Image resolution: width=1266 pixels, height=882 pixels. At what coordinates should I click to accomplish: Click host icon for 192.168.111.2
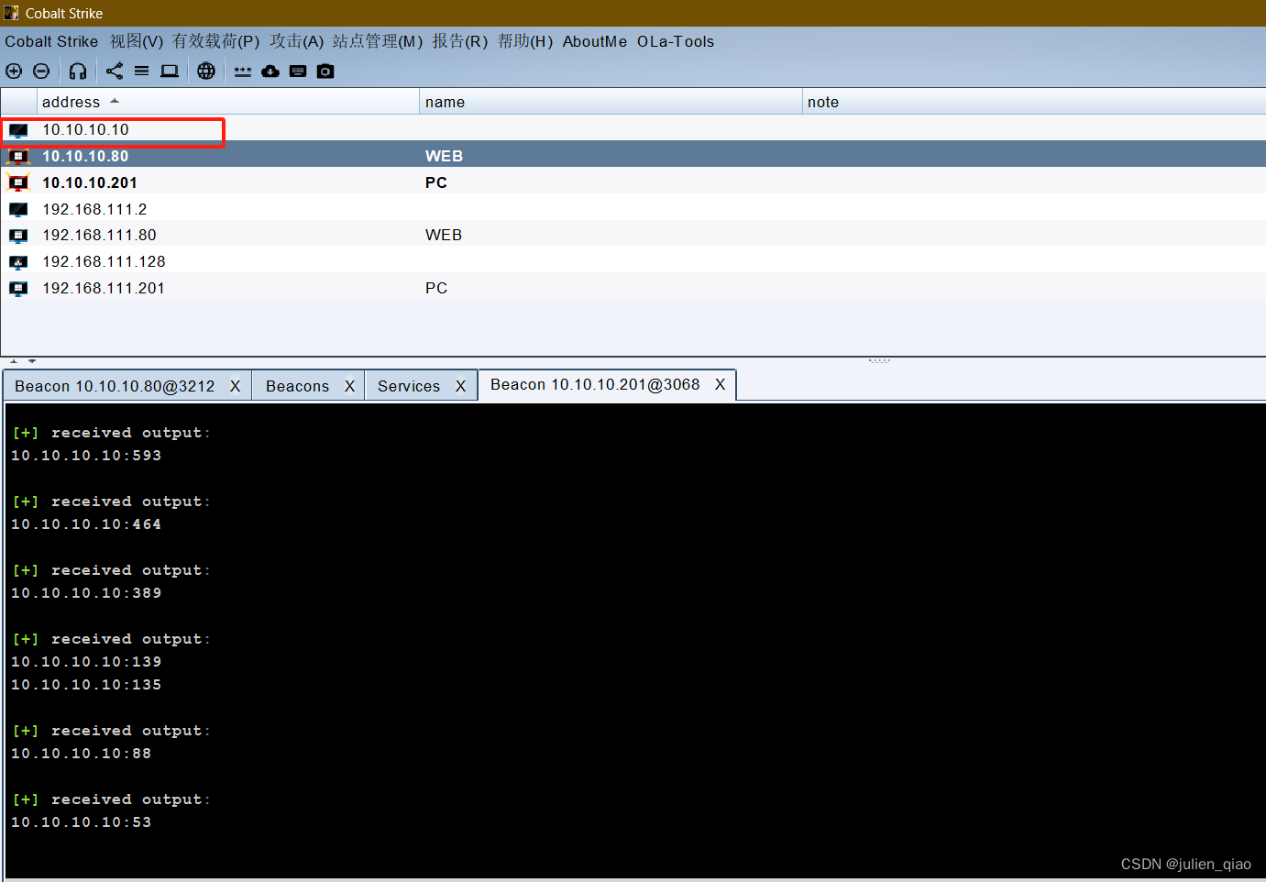pos(18,209)
